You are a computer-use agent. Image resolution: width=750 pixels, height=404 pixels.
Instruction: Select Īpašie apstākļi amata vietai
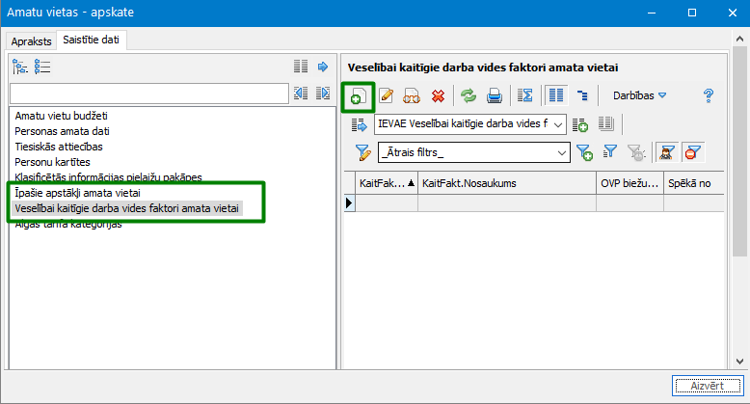click(x=77, y=193)
